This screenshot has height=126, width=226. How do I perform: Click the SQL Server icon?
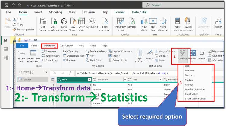pyautogui.click(x=73, y=21)
